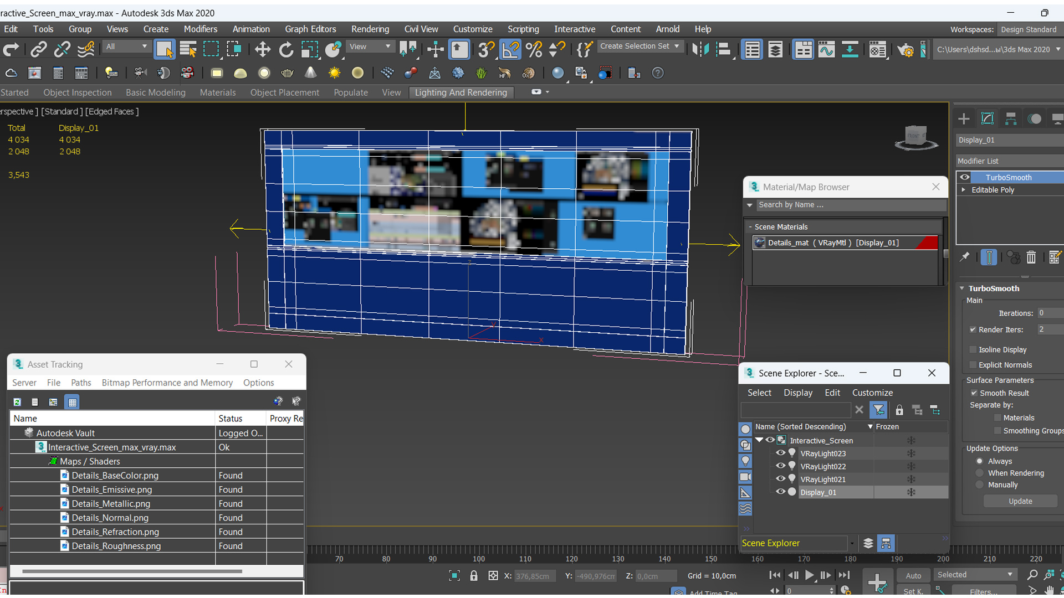Screen dimensions: 1064x598
Task: Activate the Rotate tool
Action: click(x=286, y=50)
